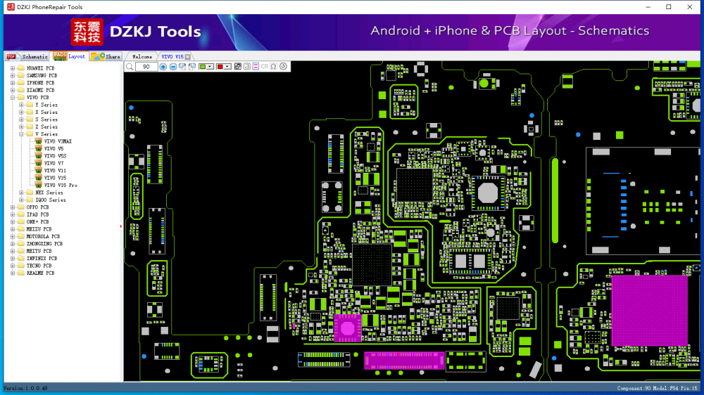This screenshot has width=704, height=395.
Task: Open the VIVO V5S board file
Action: [x=55, y=156]
